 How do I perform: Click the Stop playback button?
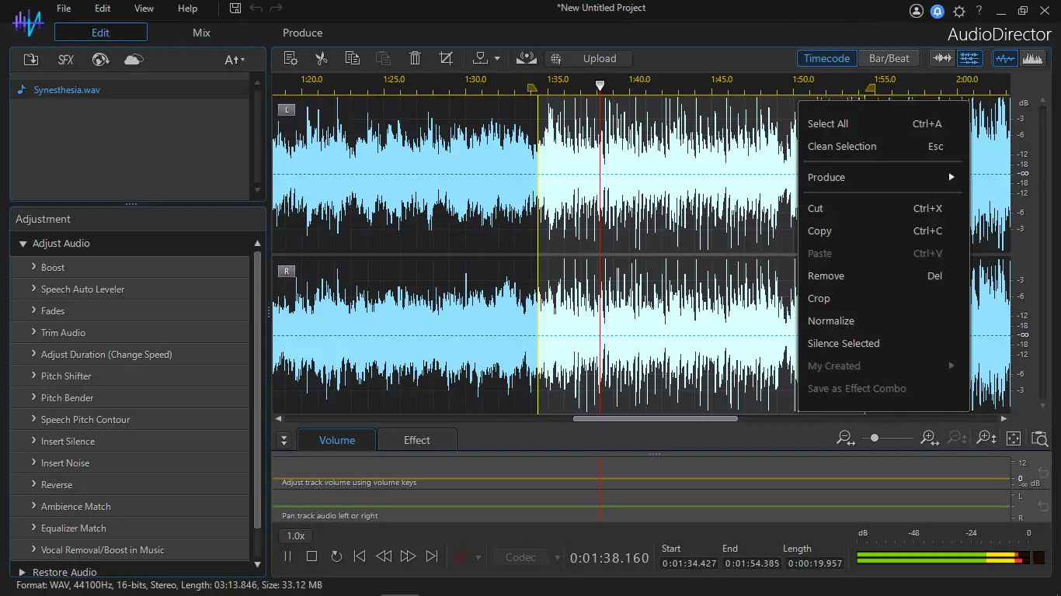[x=311, y=556]
